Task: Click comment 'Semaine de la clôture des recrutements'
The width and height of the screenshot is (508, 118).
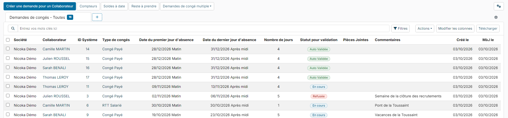Action: tap(408, 96)
